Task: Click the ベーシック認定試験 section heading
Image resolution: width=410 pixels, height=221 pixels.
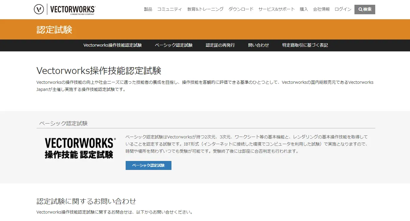Action: (63, 123)
